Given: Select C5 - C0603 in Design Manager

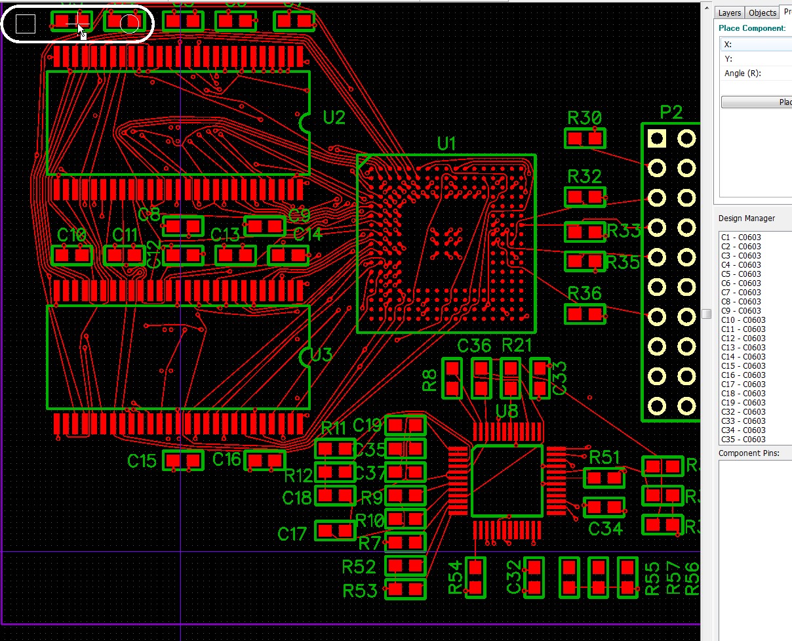Looking at the screenshot, I should click(741, 274).
